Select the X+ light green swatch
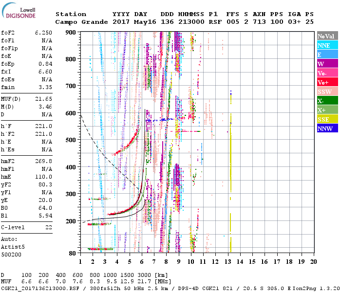The width and height of the screenshot is (341, 292). 327,109
